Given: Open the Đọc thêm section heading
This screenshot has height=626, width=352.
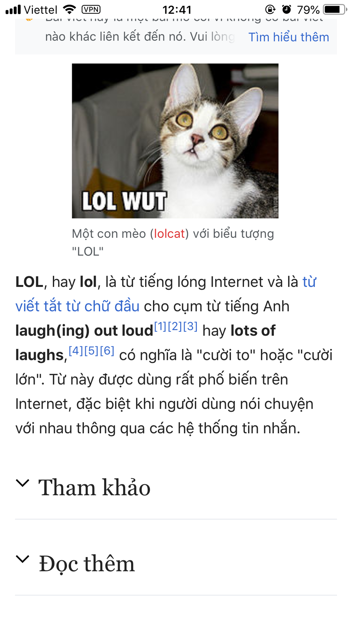Looking at the screenshot, I should coord(87,564).
